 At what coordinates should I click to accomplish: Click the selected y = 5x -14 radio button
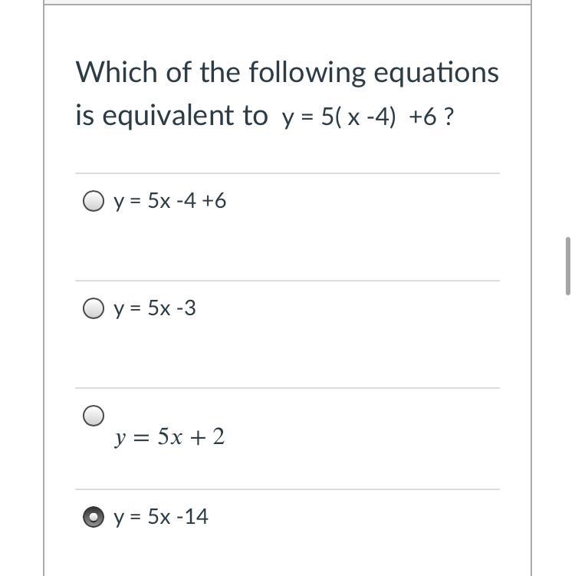(94, 518)
